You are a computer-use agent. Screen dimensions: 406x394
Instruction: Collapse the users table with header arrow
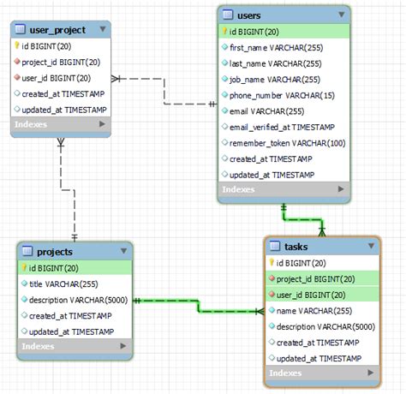(341, 15)
